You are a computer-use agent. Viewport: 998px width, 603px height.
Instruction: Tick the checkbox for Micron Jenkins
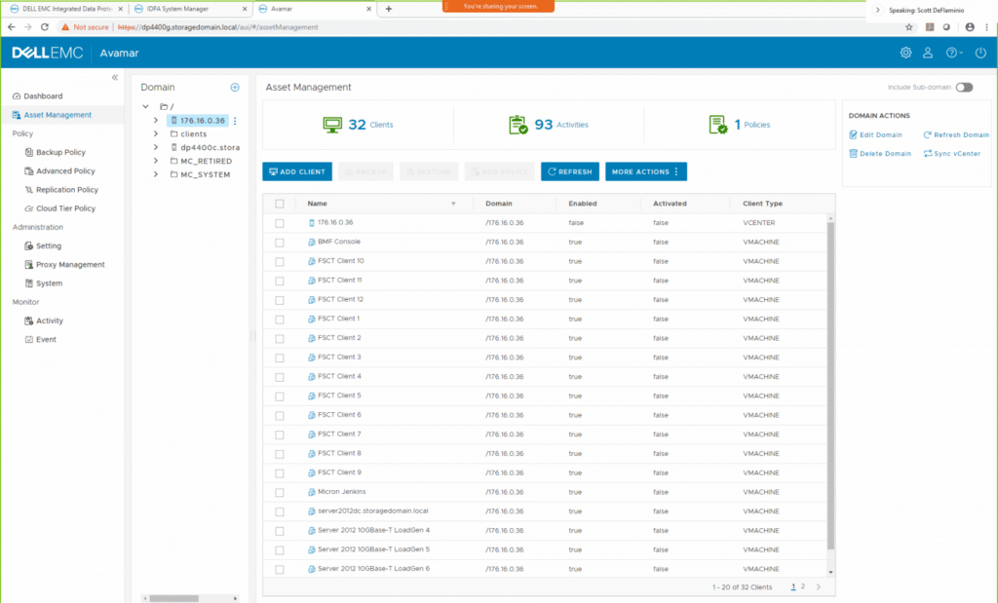pos(280,492)
